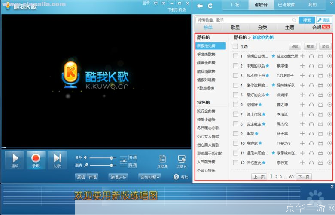Click the 帮助 help question mark icon
The height and width of the screenshot is (215, 335).
[x=176, y=177]
